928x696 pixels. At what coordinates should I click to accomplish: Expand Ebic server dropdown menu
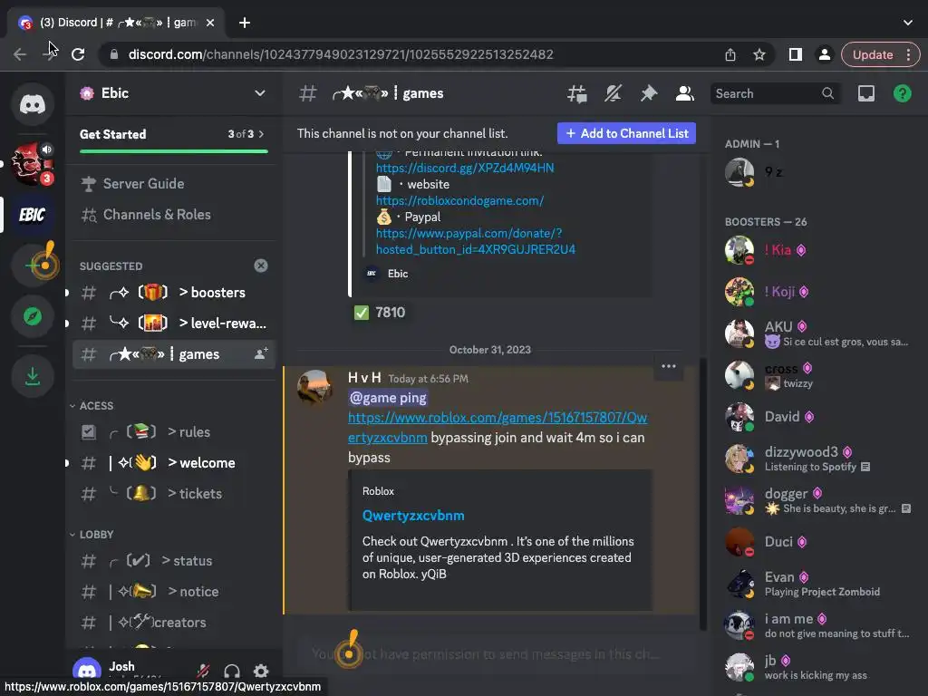point(260,93)
